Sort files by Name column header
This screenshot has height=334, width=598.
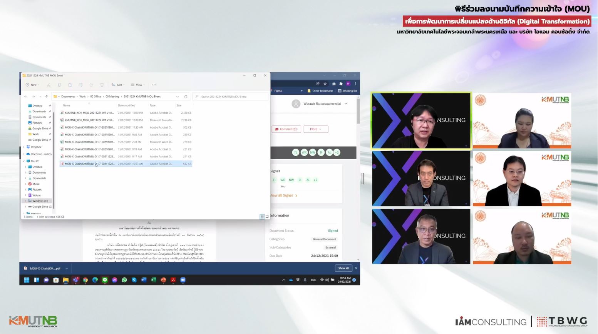(67, 105)
